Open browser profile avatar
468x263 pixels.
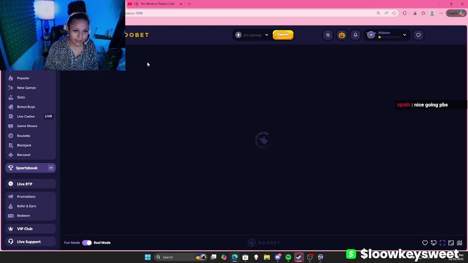pyautogui.click(x=432, y=13)
